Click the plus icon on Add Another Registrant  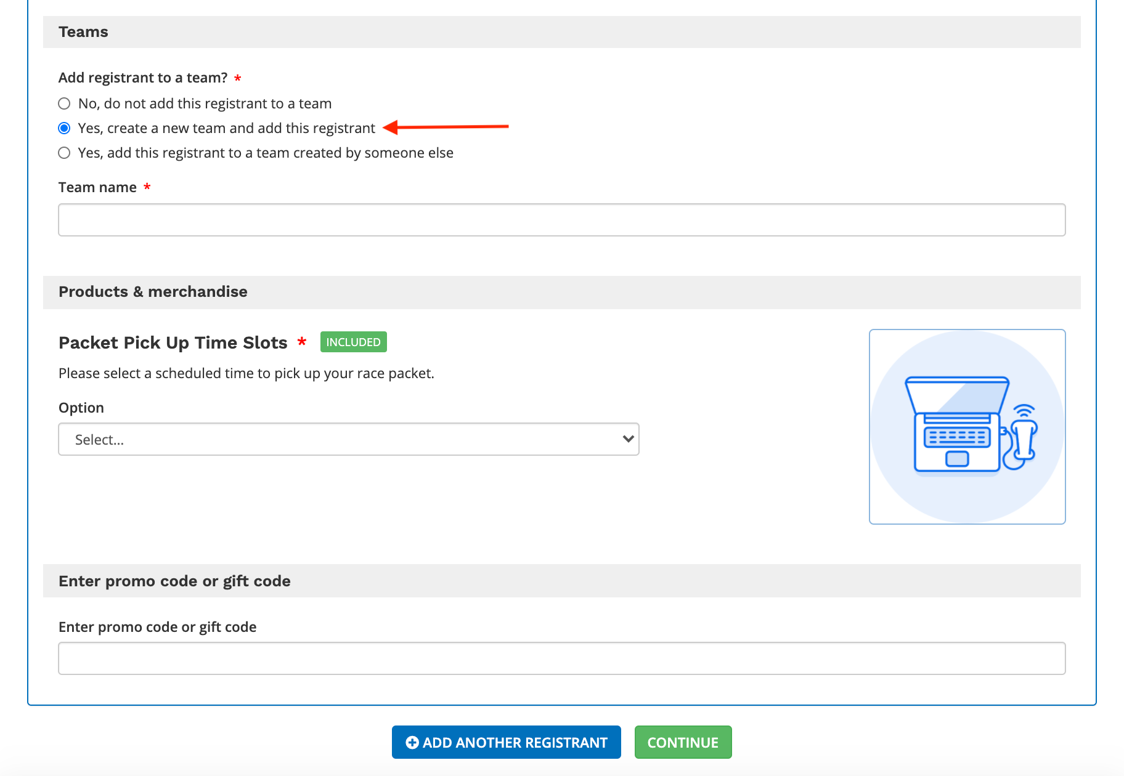tap(412, 743)
